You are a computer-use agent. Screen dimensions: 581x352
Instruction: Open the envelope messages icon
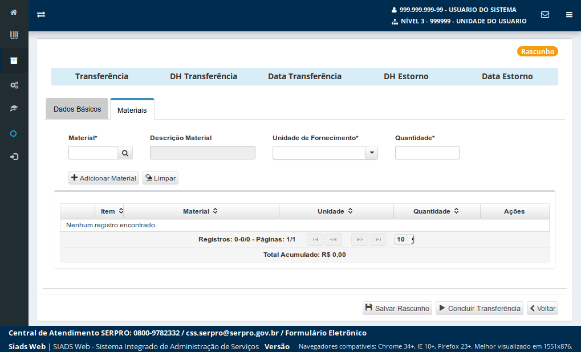[545, 14]
